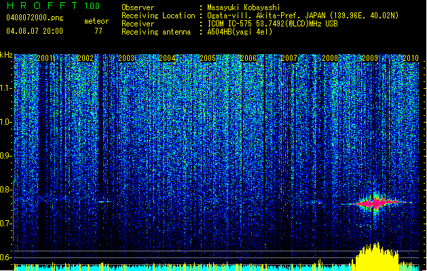Click the Receiver field label
Viewport: 427px width, 271px height.
[x=138, y=24]
